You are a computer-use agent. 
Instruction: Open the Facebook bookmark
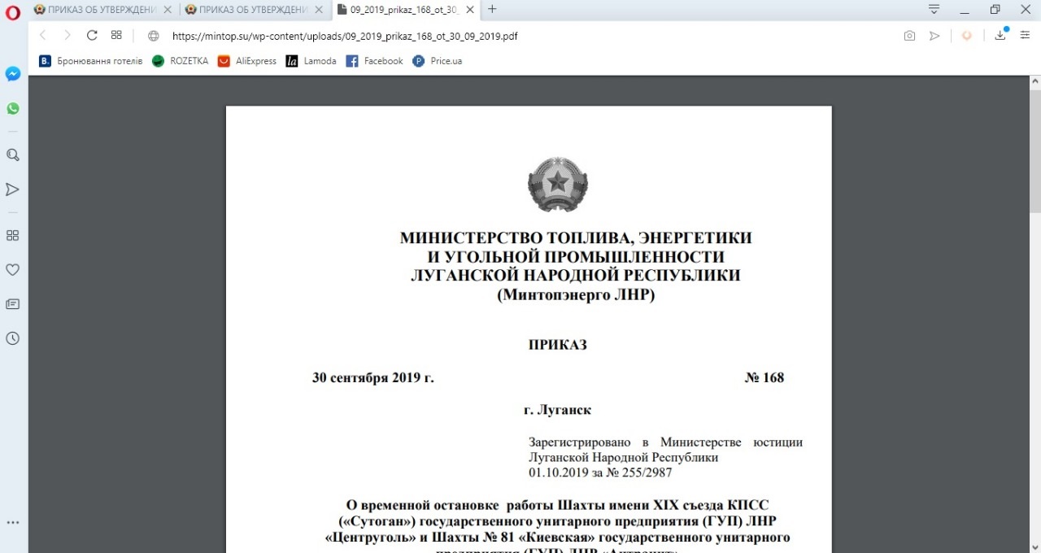pyautogui.click(x=374, y=61)
